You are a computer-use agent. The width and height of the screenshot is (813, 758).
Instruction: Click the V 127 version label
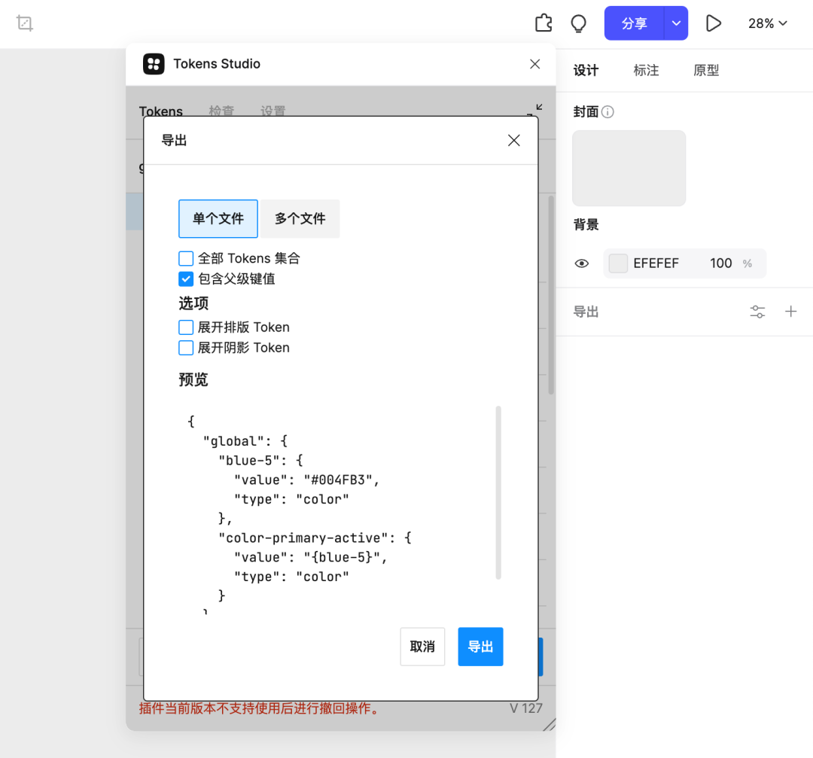[525, 708]
